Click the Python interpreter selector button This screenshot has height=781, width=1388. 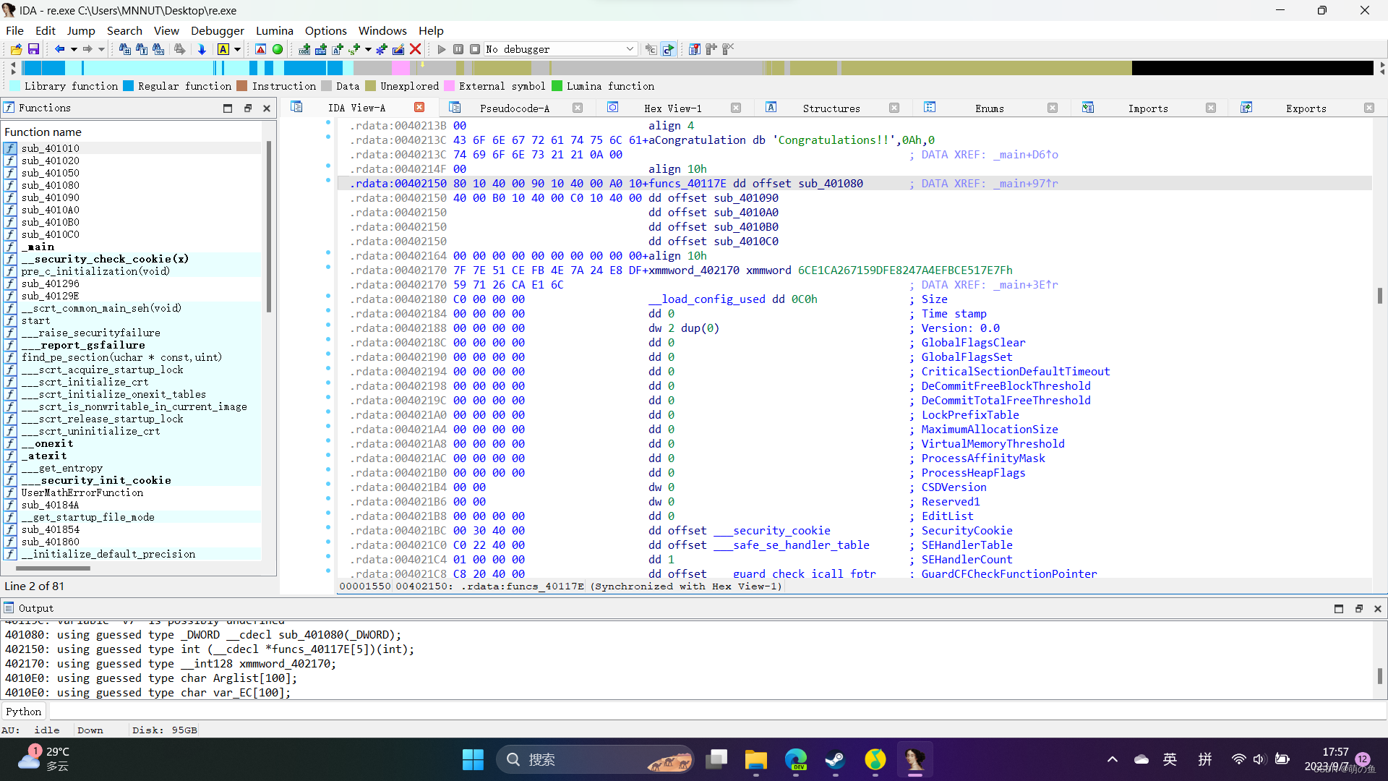click(x=24, y=711)
